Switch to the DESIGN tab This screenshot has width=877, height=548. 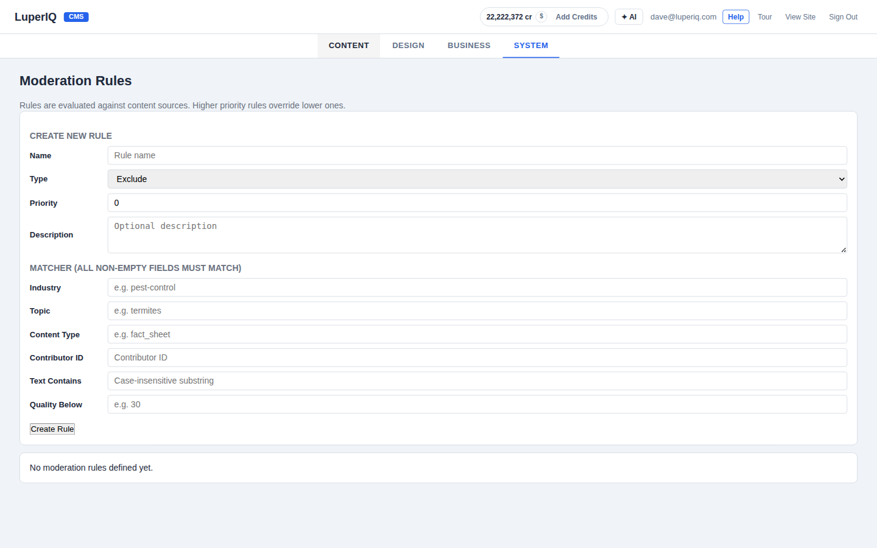click(408, 45)
